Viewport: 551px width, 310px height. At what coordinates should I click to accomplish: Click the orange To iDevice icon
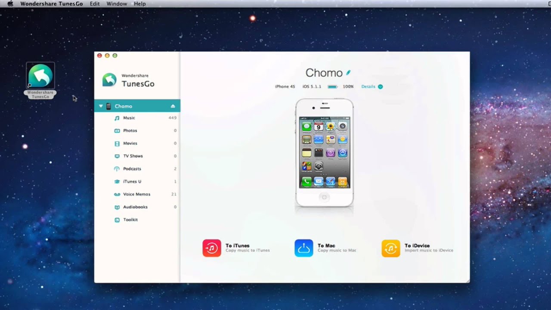point(391,248)
